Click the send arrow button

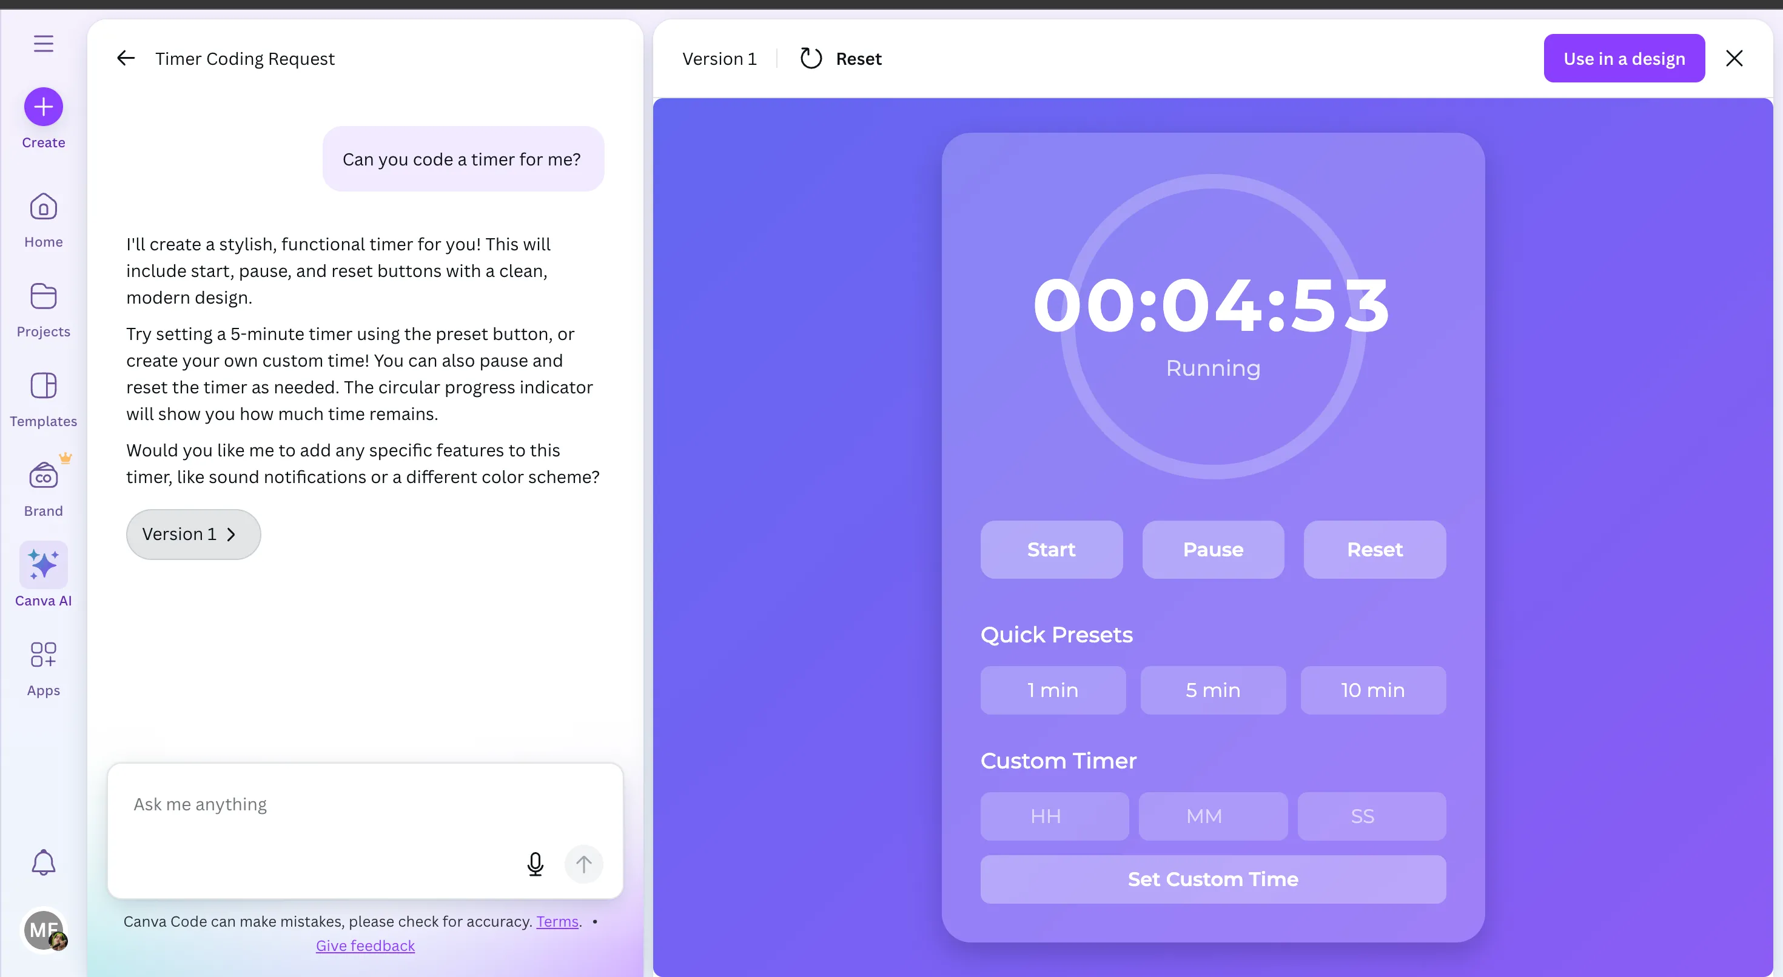tap(583, 864)
